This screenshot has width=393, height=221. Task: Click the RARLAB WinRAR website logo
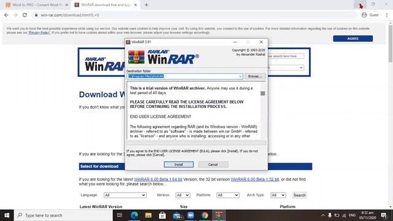click(x=105, y=64)
